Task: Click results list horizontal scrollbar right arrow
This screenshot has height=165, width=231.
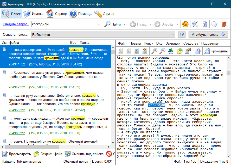Action: coord(109,147)
